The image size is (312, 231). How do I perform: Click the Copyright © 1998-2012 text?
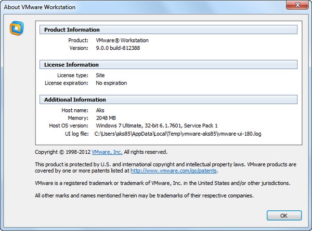click(x=63, y=152)
